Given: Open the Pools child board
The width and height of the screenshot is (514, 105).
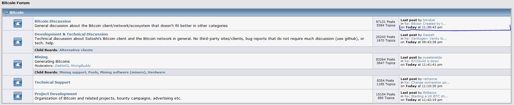Looking at the screenshot, I should 93,72.
